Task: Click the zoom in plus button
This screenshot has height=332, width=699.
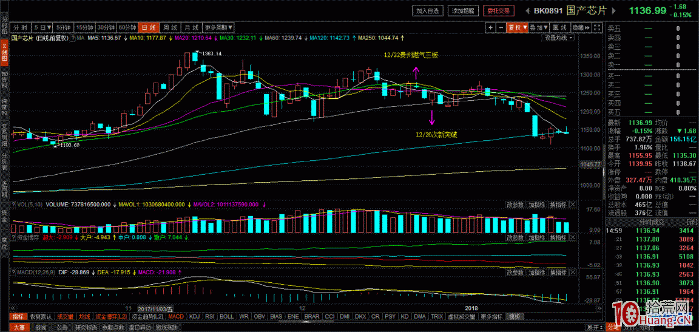Action: [490, 28]
